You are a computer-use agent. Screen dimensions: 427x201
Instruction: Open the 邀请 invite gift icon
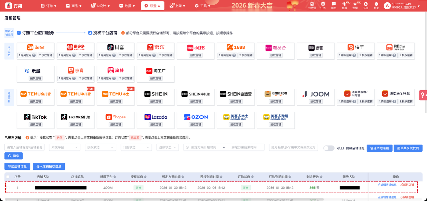[355, 5]
